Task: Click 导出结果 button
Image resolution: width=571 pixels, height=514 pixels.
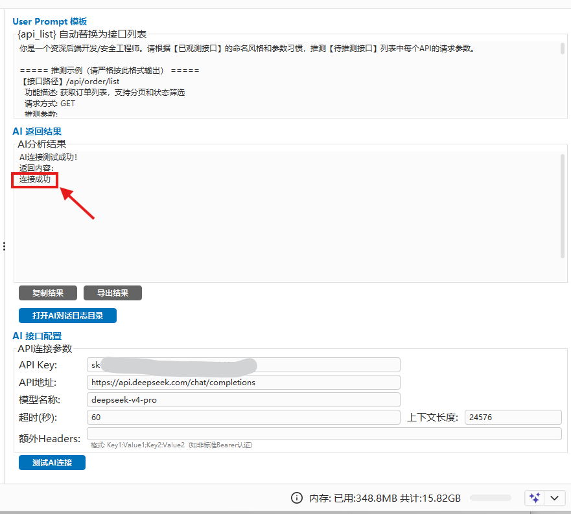Action: coord(113,293)
